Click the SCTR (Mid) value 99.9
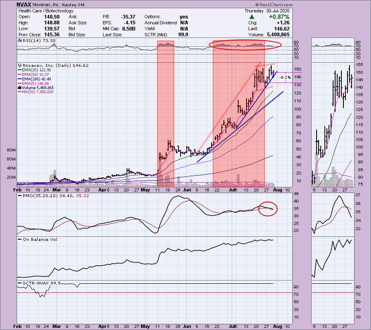The width and height of the screenshot is (371, 330). pos(183,35)
